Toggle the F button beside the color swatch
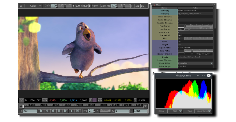 click(x=91, y=100)
